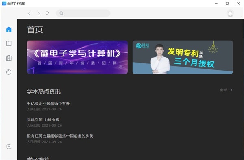The height and width of the screenshot is (160, 244).
Task: Reload the page with refresh icon
Action: point(47,13)
